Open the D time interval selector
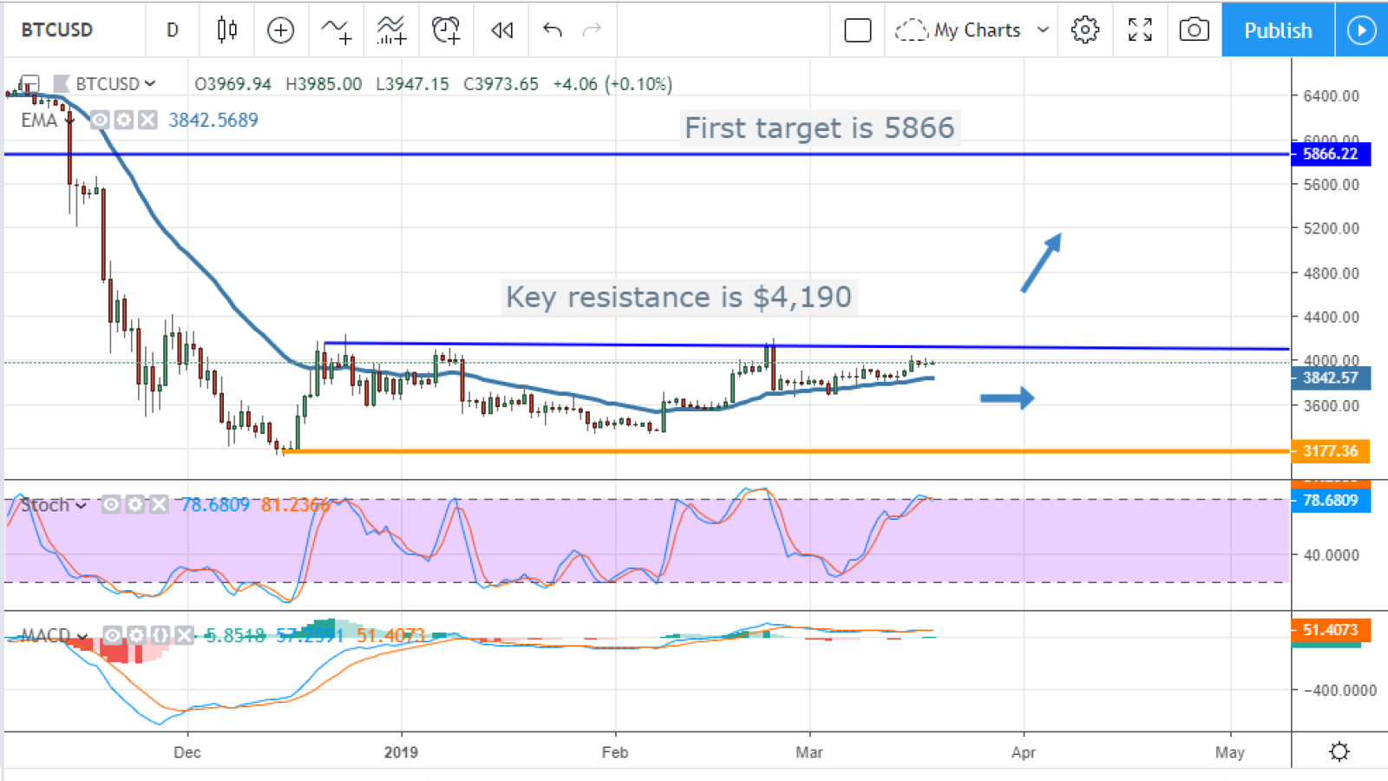The image size is (1388, 781). (x=173, y=30)
